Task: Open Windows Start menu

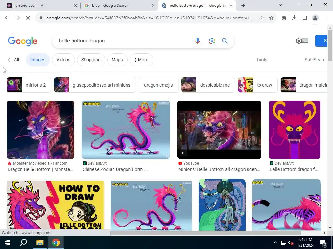Action: coord(8,243)
